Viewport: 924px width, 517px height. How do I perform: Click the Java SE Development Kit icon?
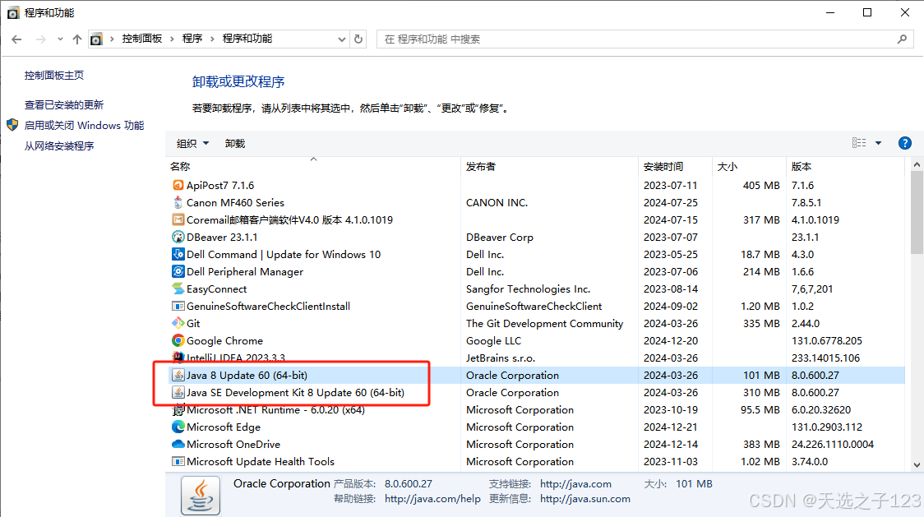(178, 392)
